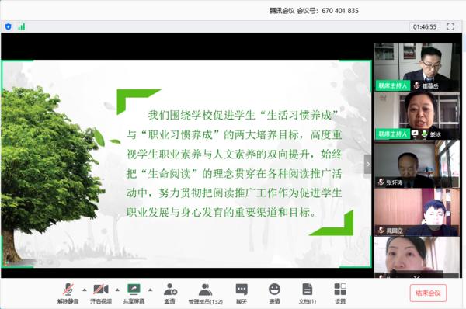The width and height of the screenshot is (466, 309).
Task: Click the End Meeting (结束会议) button
Action: 428,293
